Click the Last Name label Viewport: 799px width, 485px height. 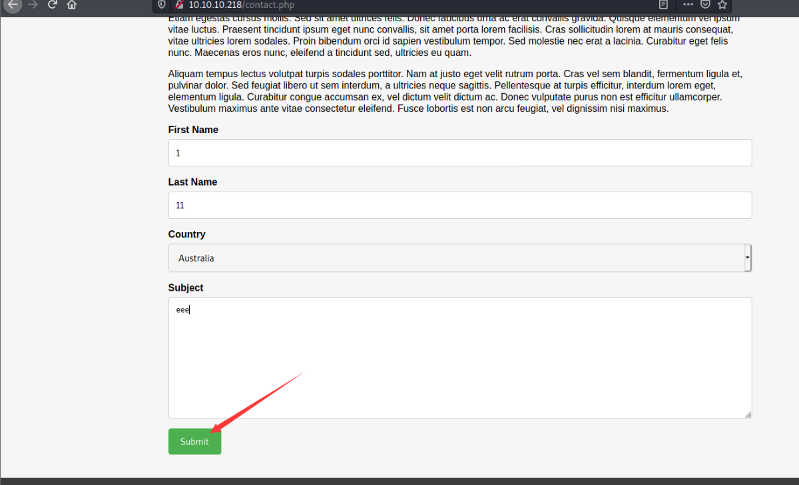[x=192, y=182]
